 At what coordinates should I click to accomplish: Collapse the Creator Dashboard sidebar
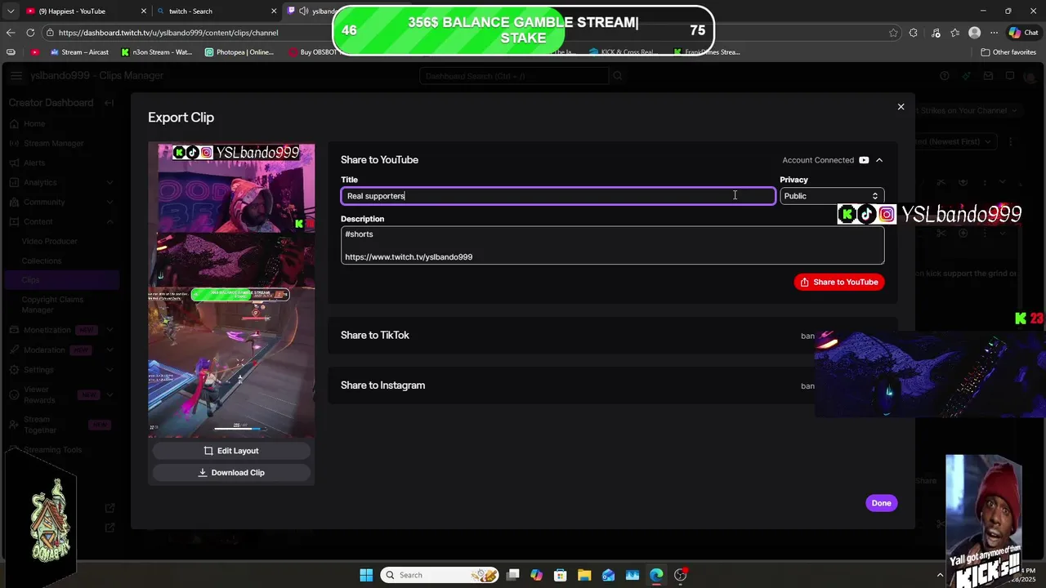pyautogui.click(x=109, y=103)
